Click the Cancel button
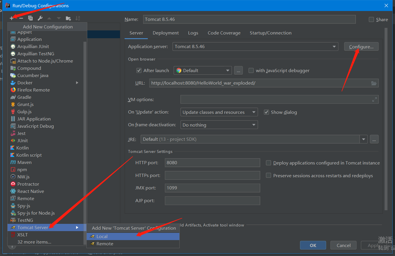 [344, 245]
